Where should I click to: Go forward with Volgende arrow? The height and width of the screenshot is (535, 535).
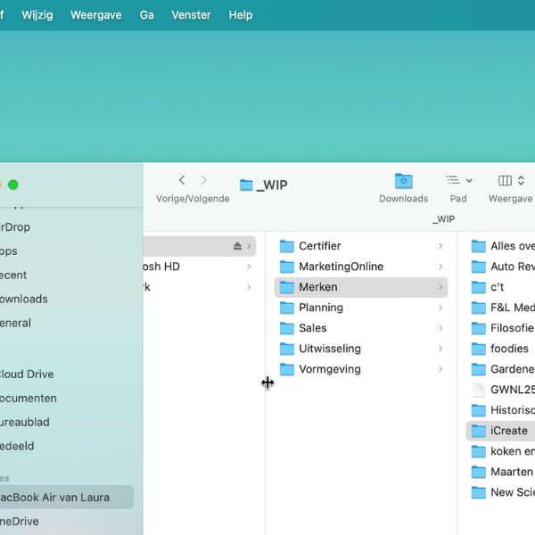(204, 180)
